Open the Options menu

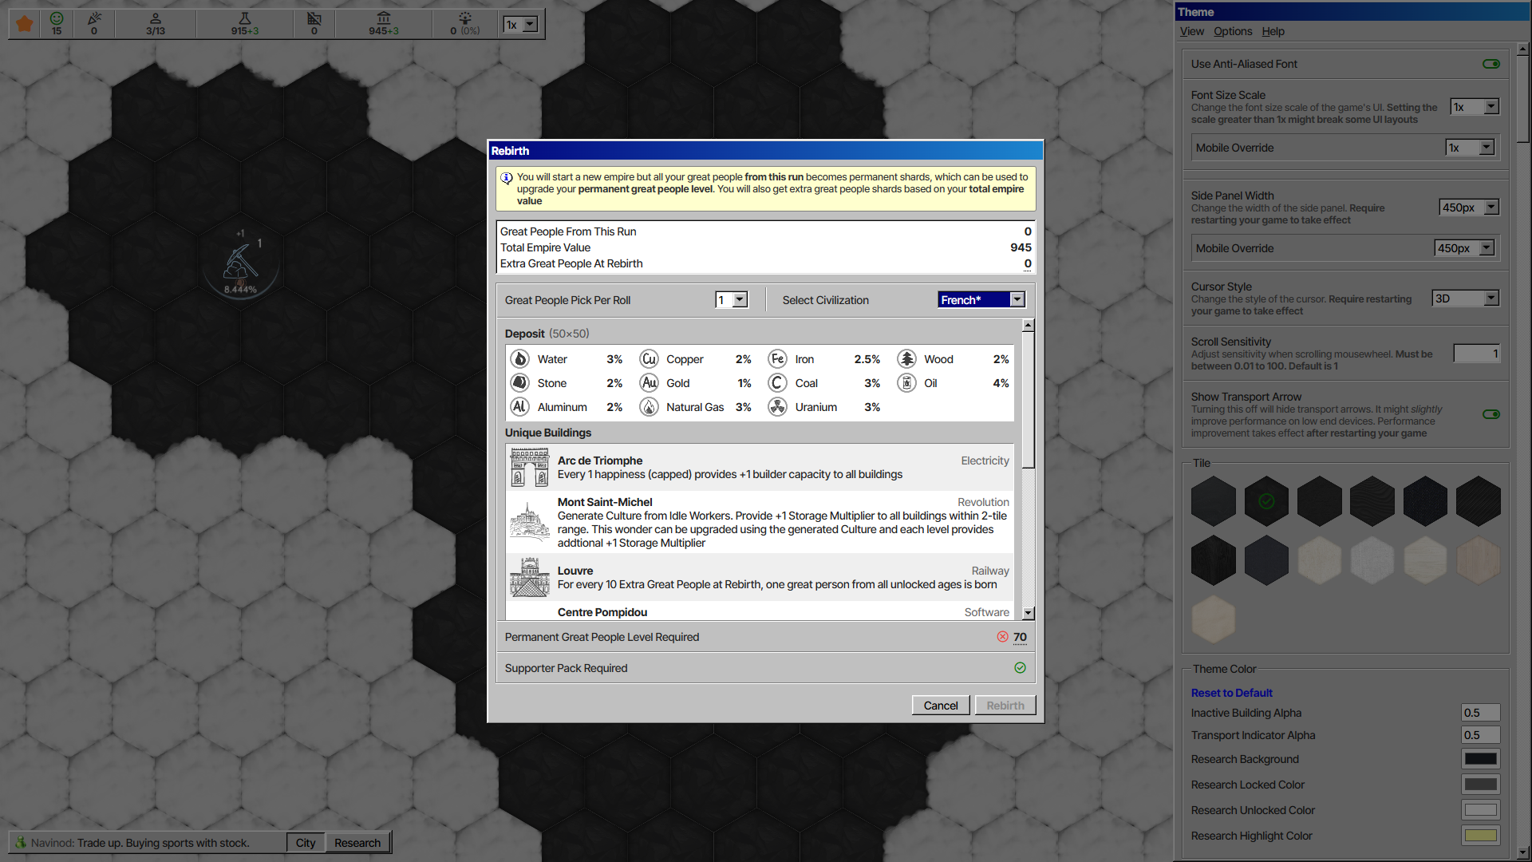pos(1233,31)
